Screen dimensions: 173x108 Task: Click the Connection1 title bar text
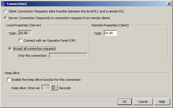(x=17, y=4)
